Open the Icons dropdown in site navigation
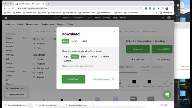The image size is (192, 108). 56,18
